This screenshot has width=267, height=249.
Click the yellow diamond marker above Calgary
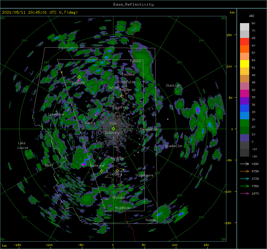(117, 171)
